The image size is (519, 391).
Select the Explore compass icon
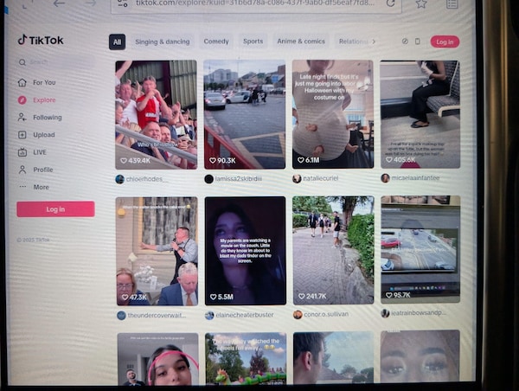(22, 100)
